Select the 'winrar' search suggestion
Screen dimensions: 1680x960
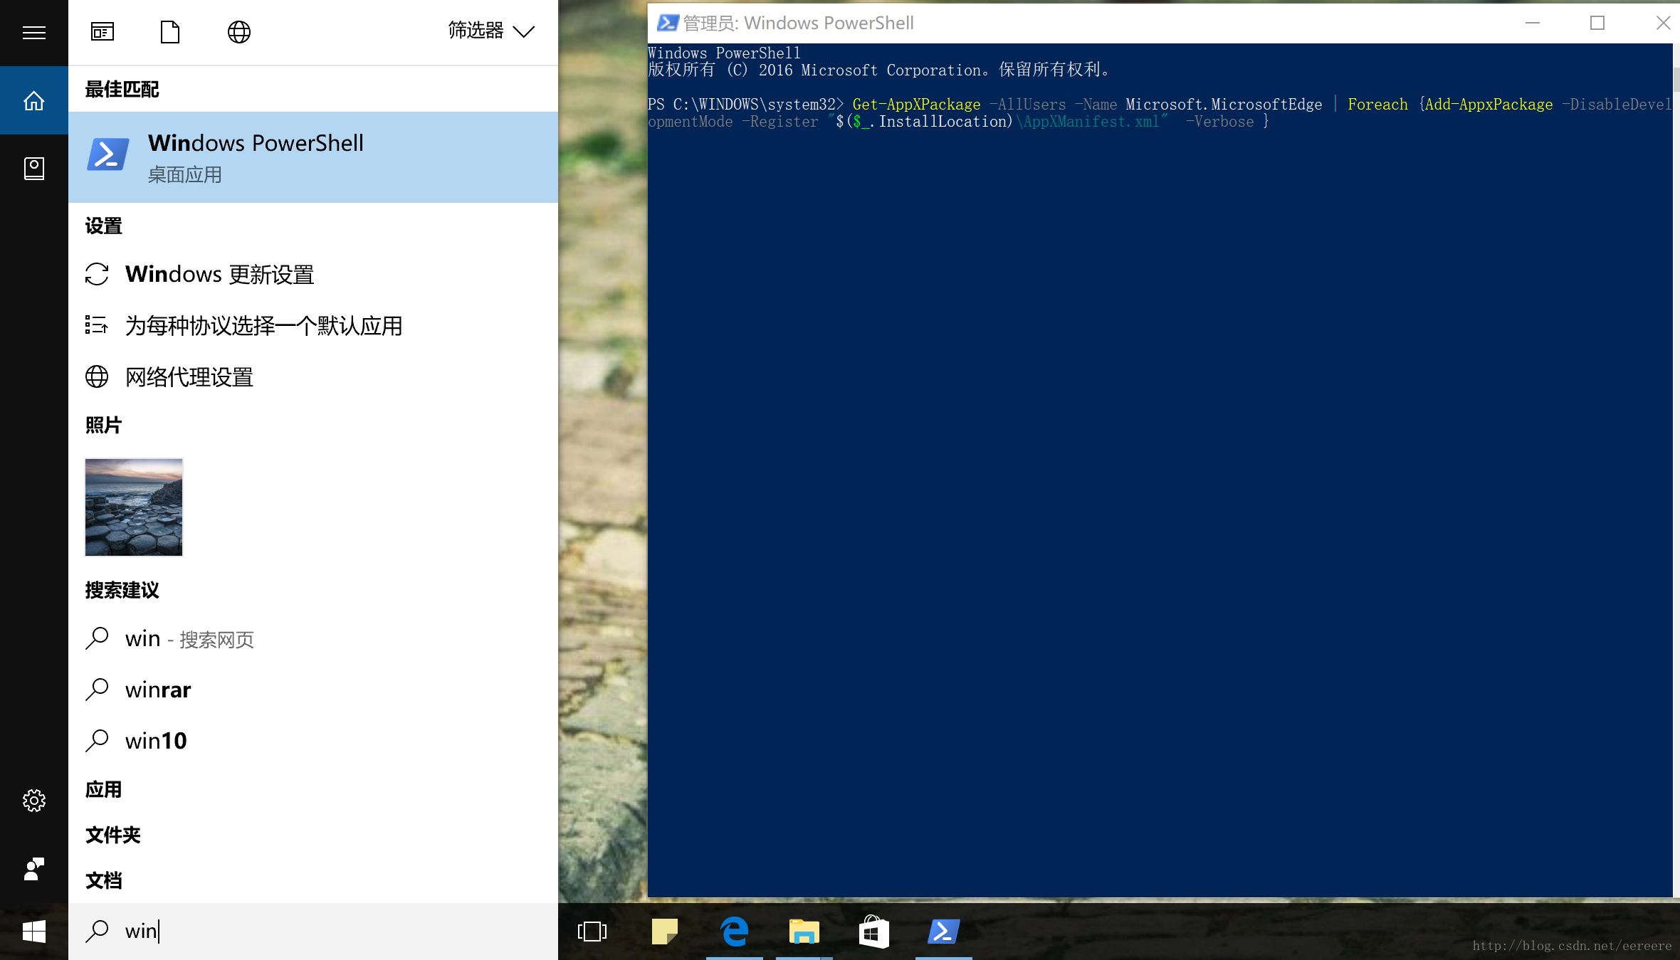point(313,690)
